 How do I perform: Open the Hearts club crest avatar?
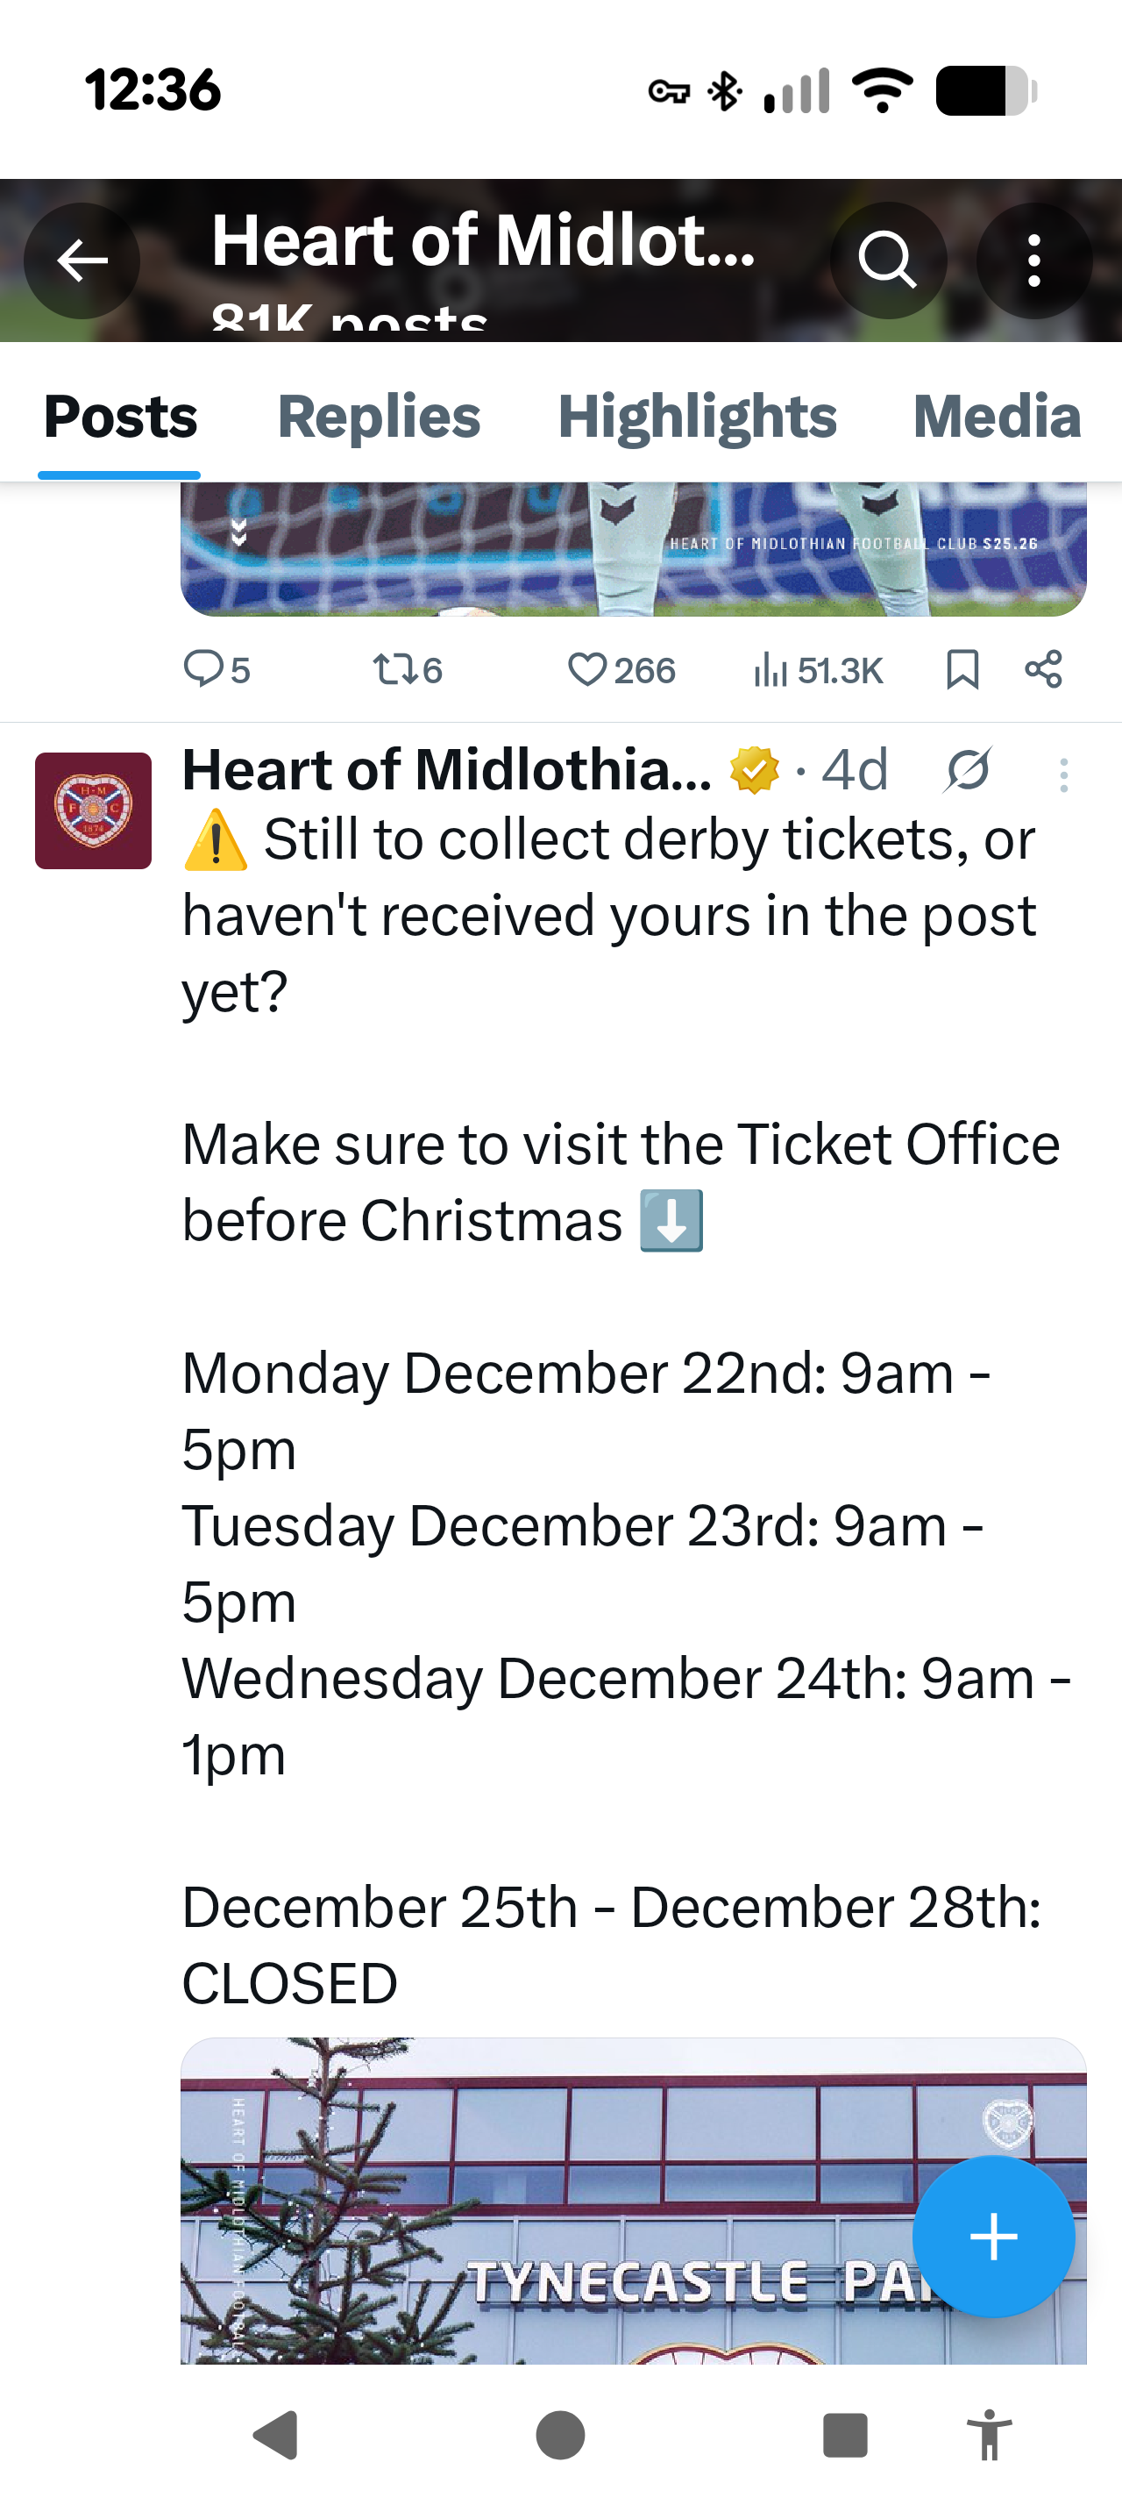[x=92, y=809]
